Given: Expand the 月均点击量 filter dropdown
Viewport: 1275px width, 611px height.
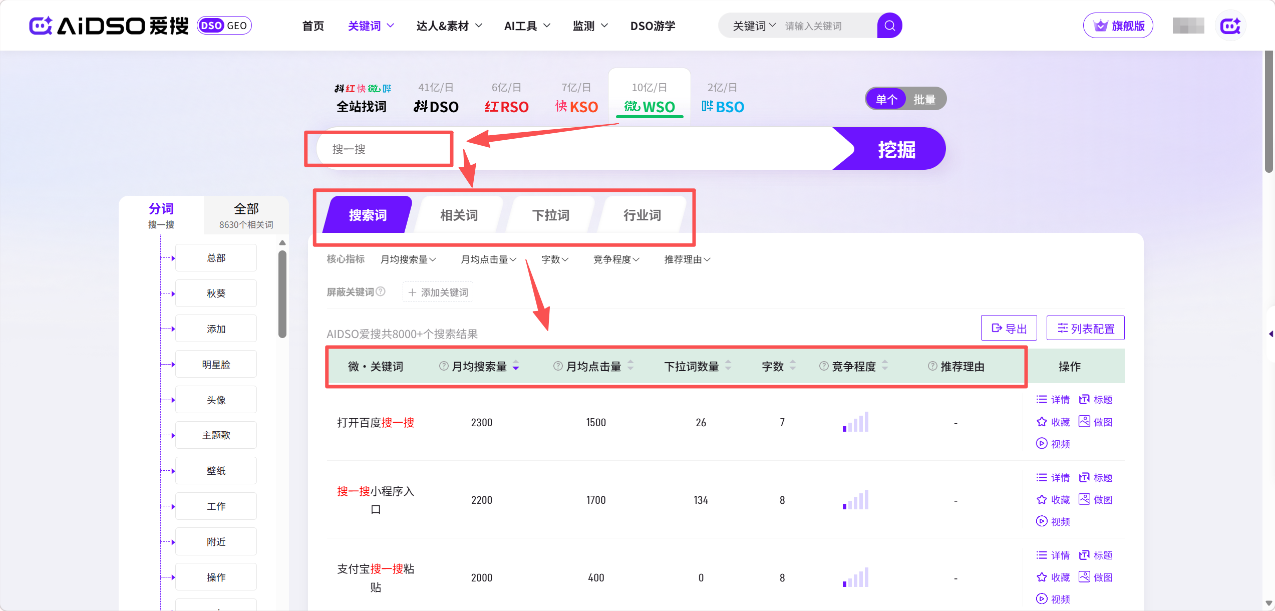Looking at the screenshot, I should click(x=488, y=259).
